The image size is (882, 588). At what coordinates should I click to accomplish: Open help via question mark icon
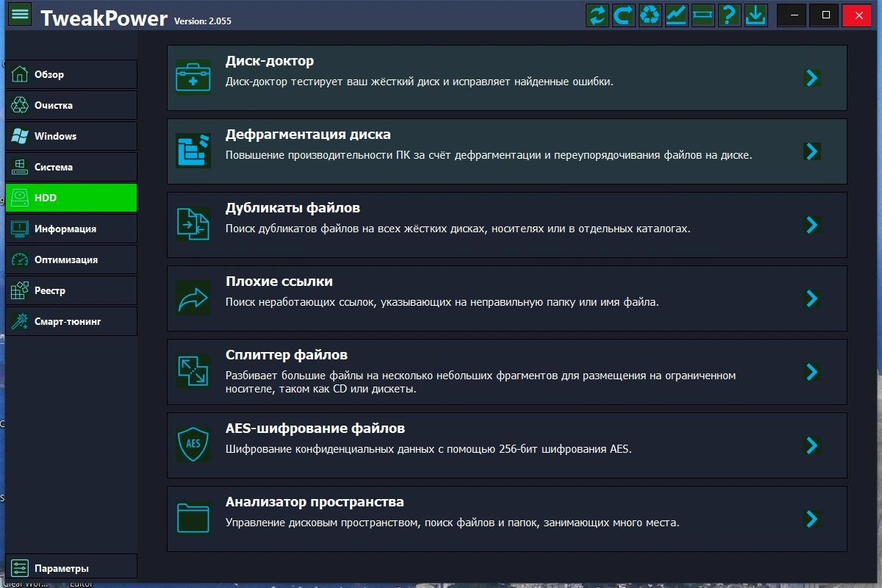click(x=729, y=15)
